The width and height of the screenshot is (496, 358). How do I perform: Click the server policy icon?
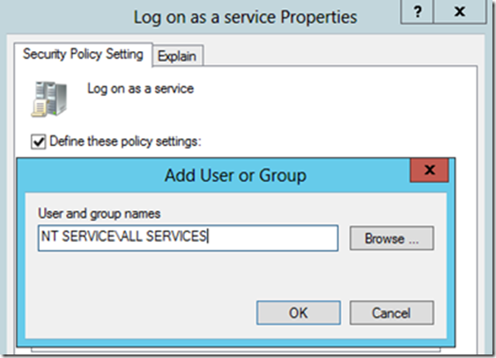click(x=49, y=99)
